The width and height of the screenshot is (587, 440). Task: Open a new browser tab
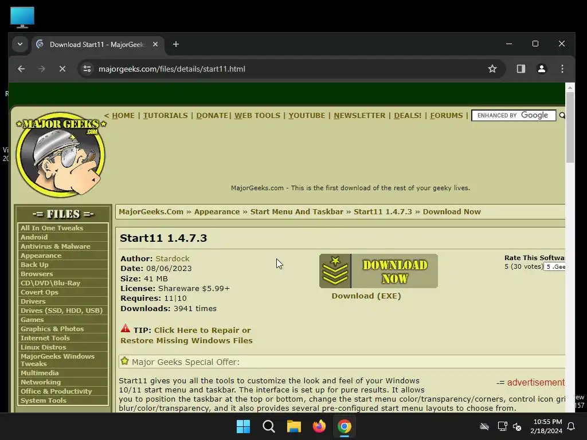[175, 45]
